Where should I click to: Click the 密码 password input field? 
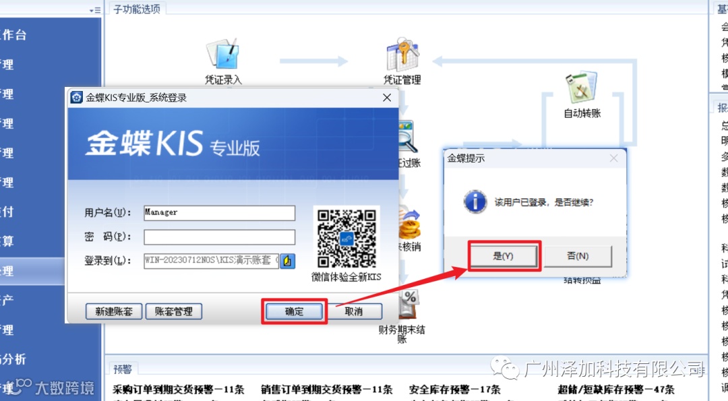tap(219, 237)
